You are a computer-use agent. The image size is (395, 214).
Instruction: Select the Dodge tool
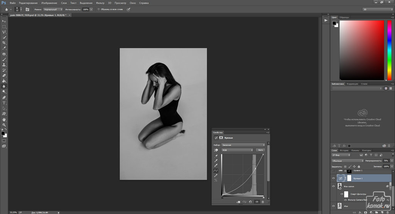click(x=4, y=92)
